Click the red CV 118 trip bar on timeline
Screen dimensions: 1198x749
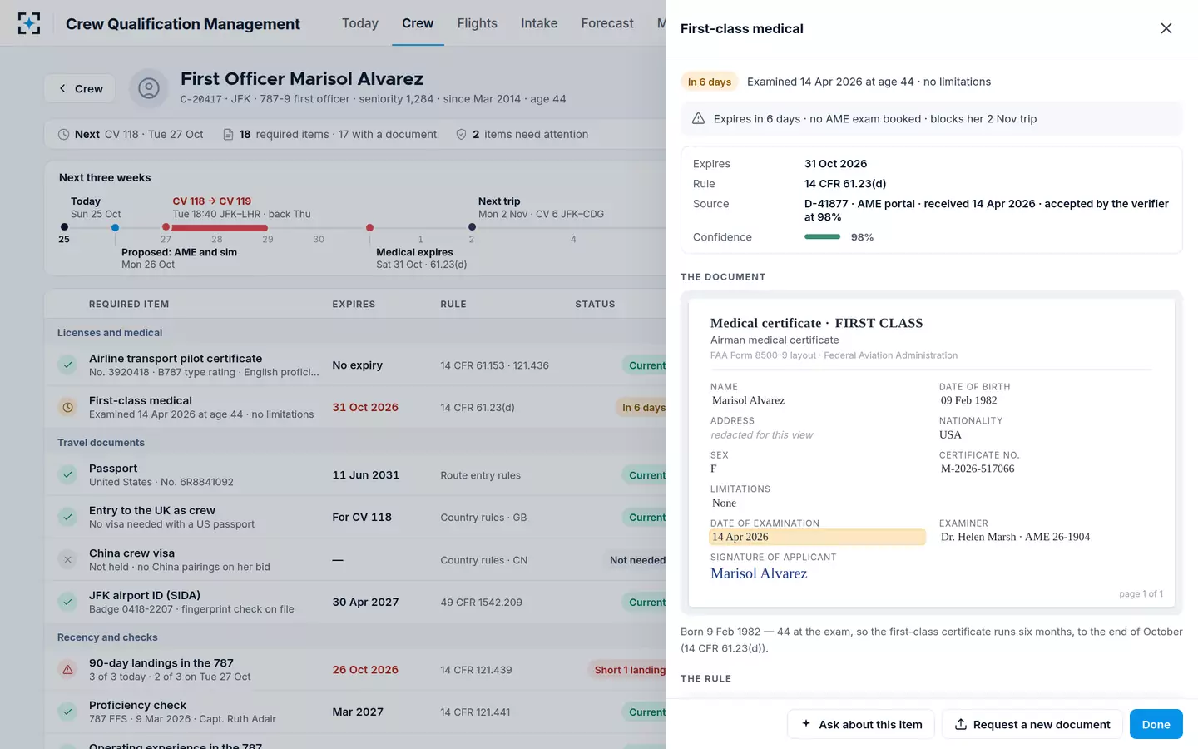(218, 227)
